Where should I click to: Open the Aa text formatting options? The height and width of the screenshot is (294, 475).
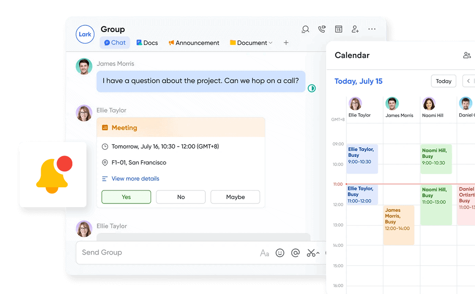(x=265, y=253)
